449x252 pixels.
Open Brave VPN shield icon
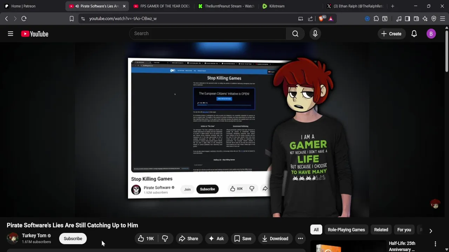(434, 19)
